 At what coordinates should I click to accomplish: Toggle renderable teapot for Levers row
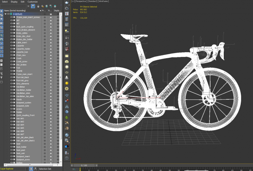51,109
